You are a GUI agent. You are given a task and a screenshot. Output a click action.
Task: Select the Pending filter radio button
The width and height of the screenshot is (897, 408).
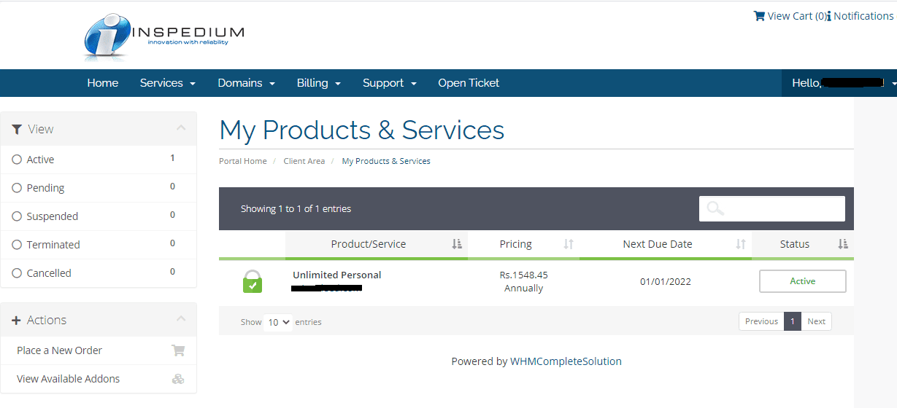(17, 188)
